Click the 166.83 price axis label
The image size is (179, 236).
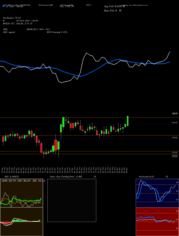[x=175, y=123]
